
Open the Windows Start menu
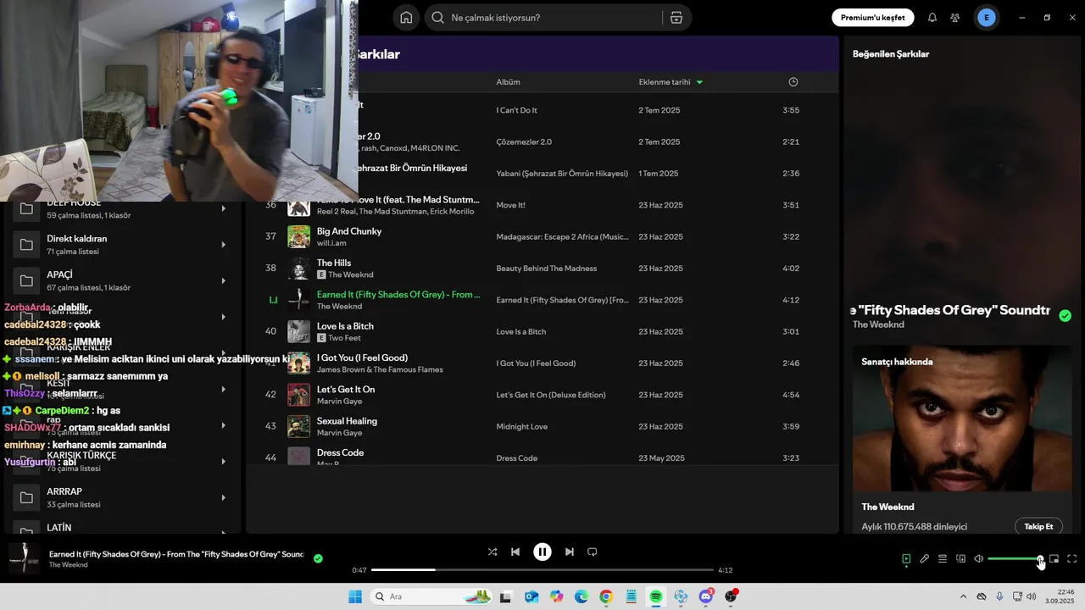pyautogui.click(x=355, y=596)
